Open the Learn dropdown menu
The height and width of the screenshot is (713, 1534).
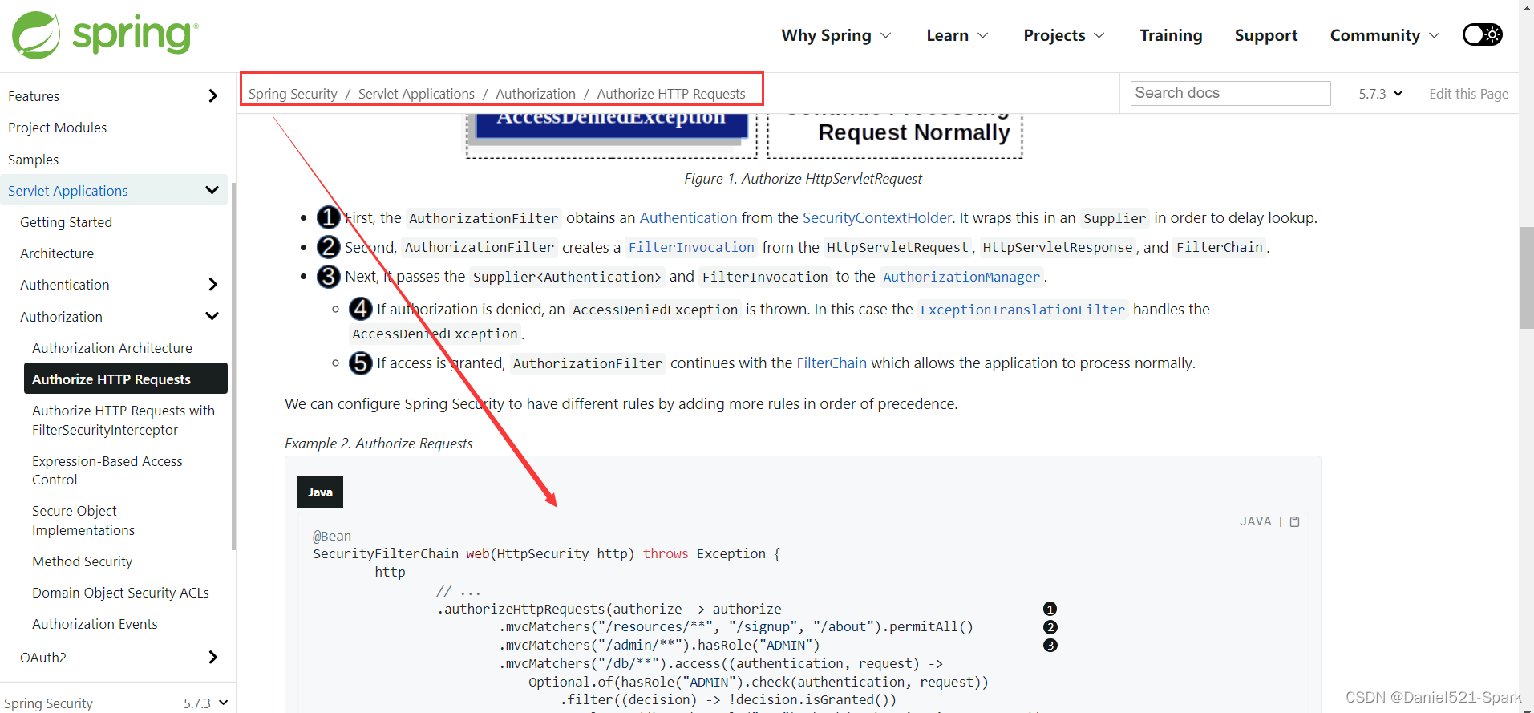[957, 35]
